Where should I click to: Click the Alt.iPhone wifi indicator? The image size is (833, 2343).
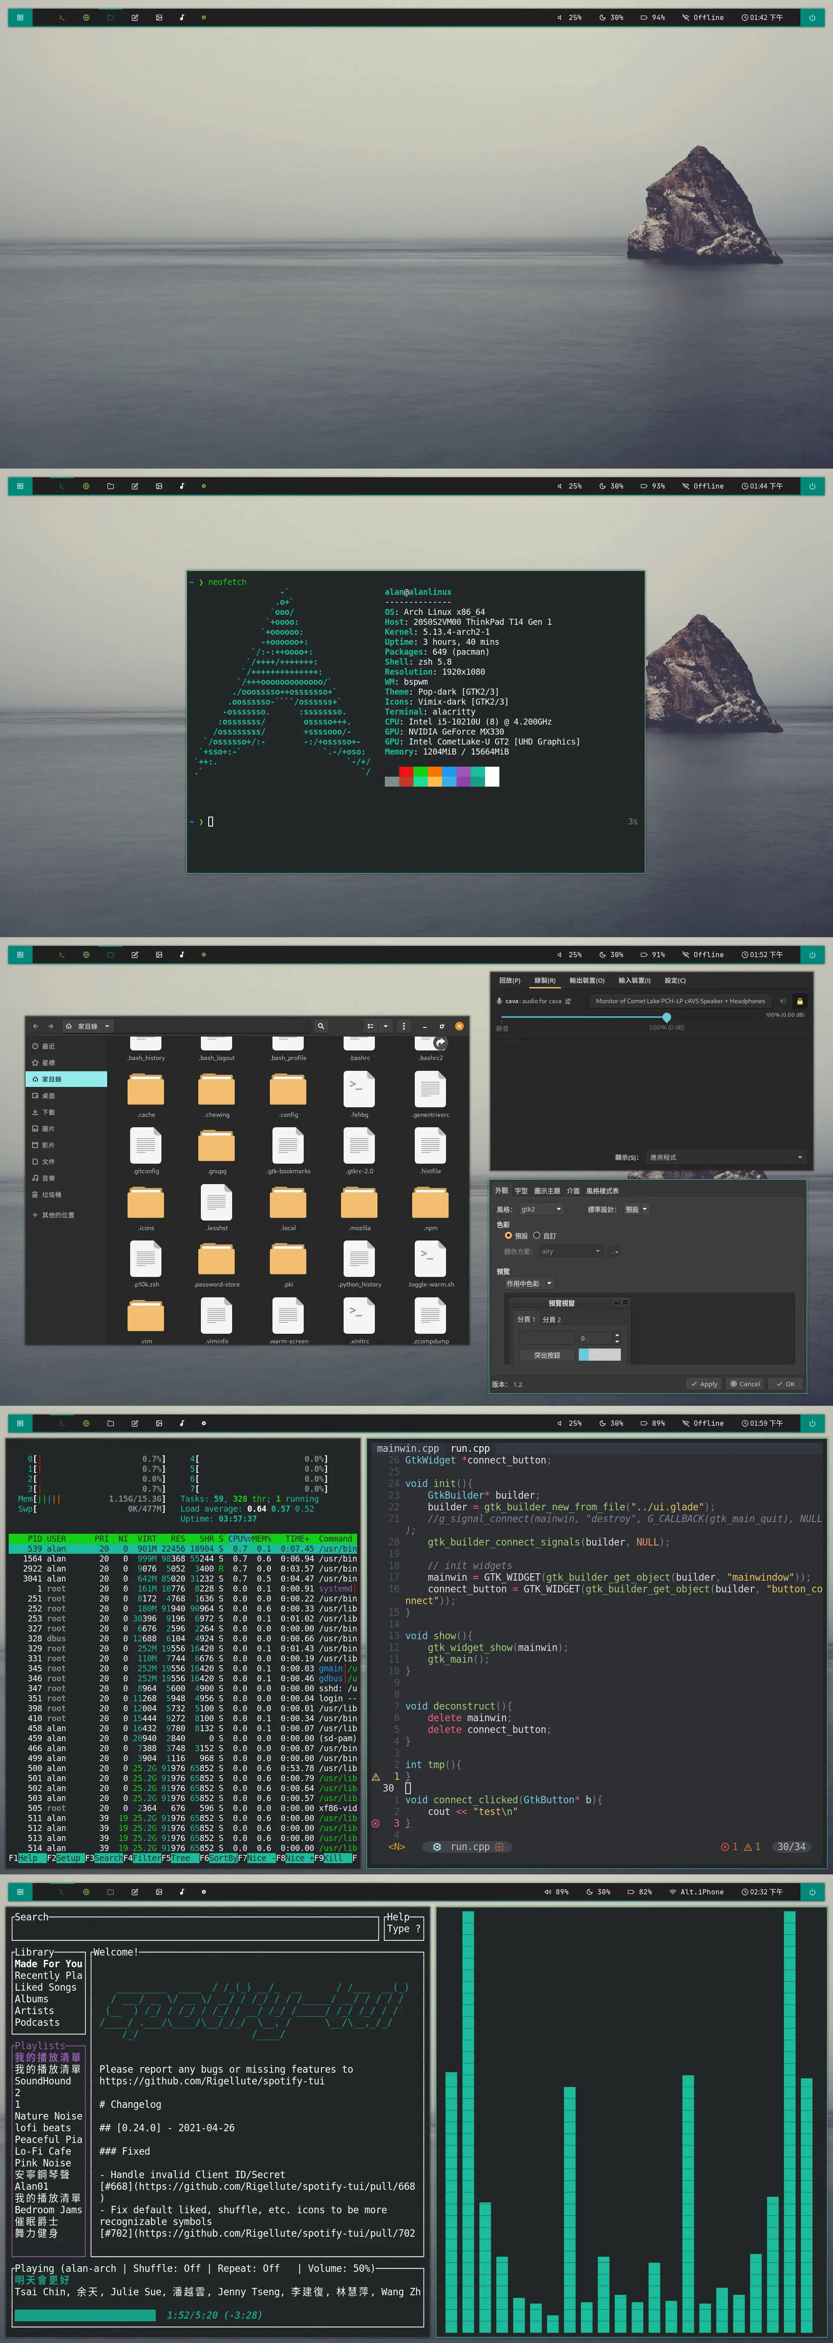[x=698, y=1892]
